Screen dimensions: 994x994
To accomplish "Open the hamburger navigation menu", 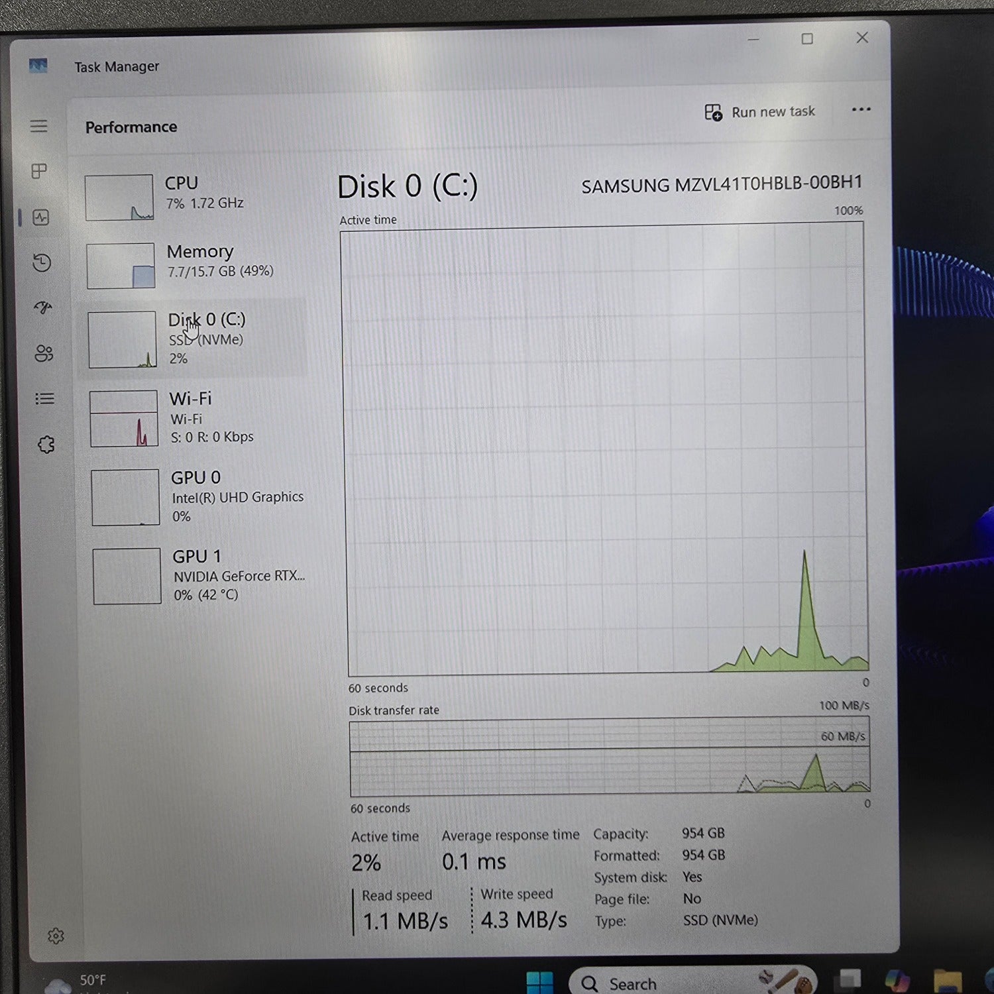I will pyautogui.click(x=38, y=126).
